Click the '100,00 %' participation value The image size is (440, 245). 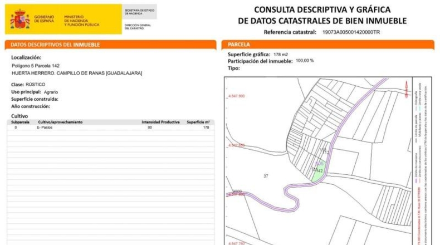[305, 61]
